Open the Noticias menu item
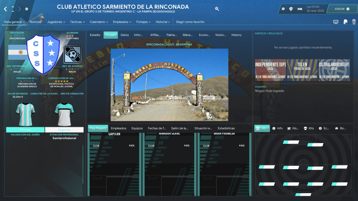Screen dimensions: 358x201 point(35,22)
